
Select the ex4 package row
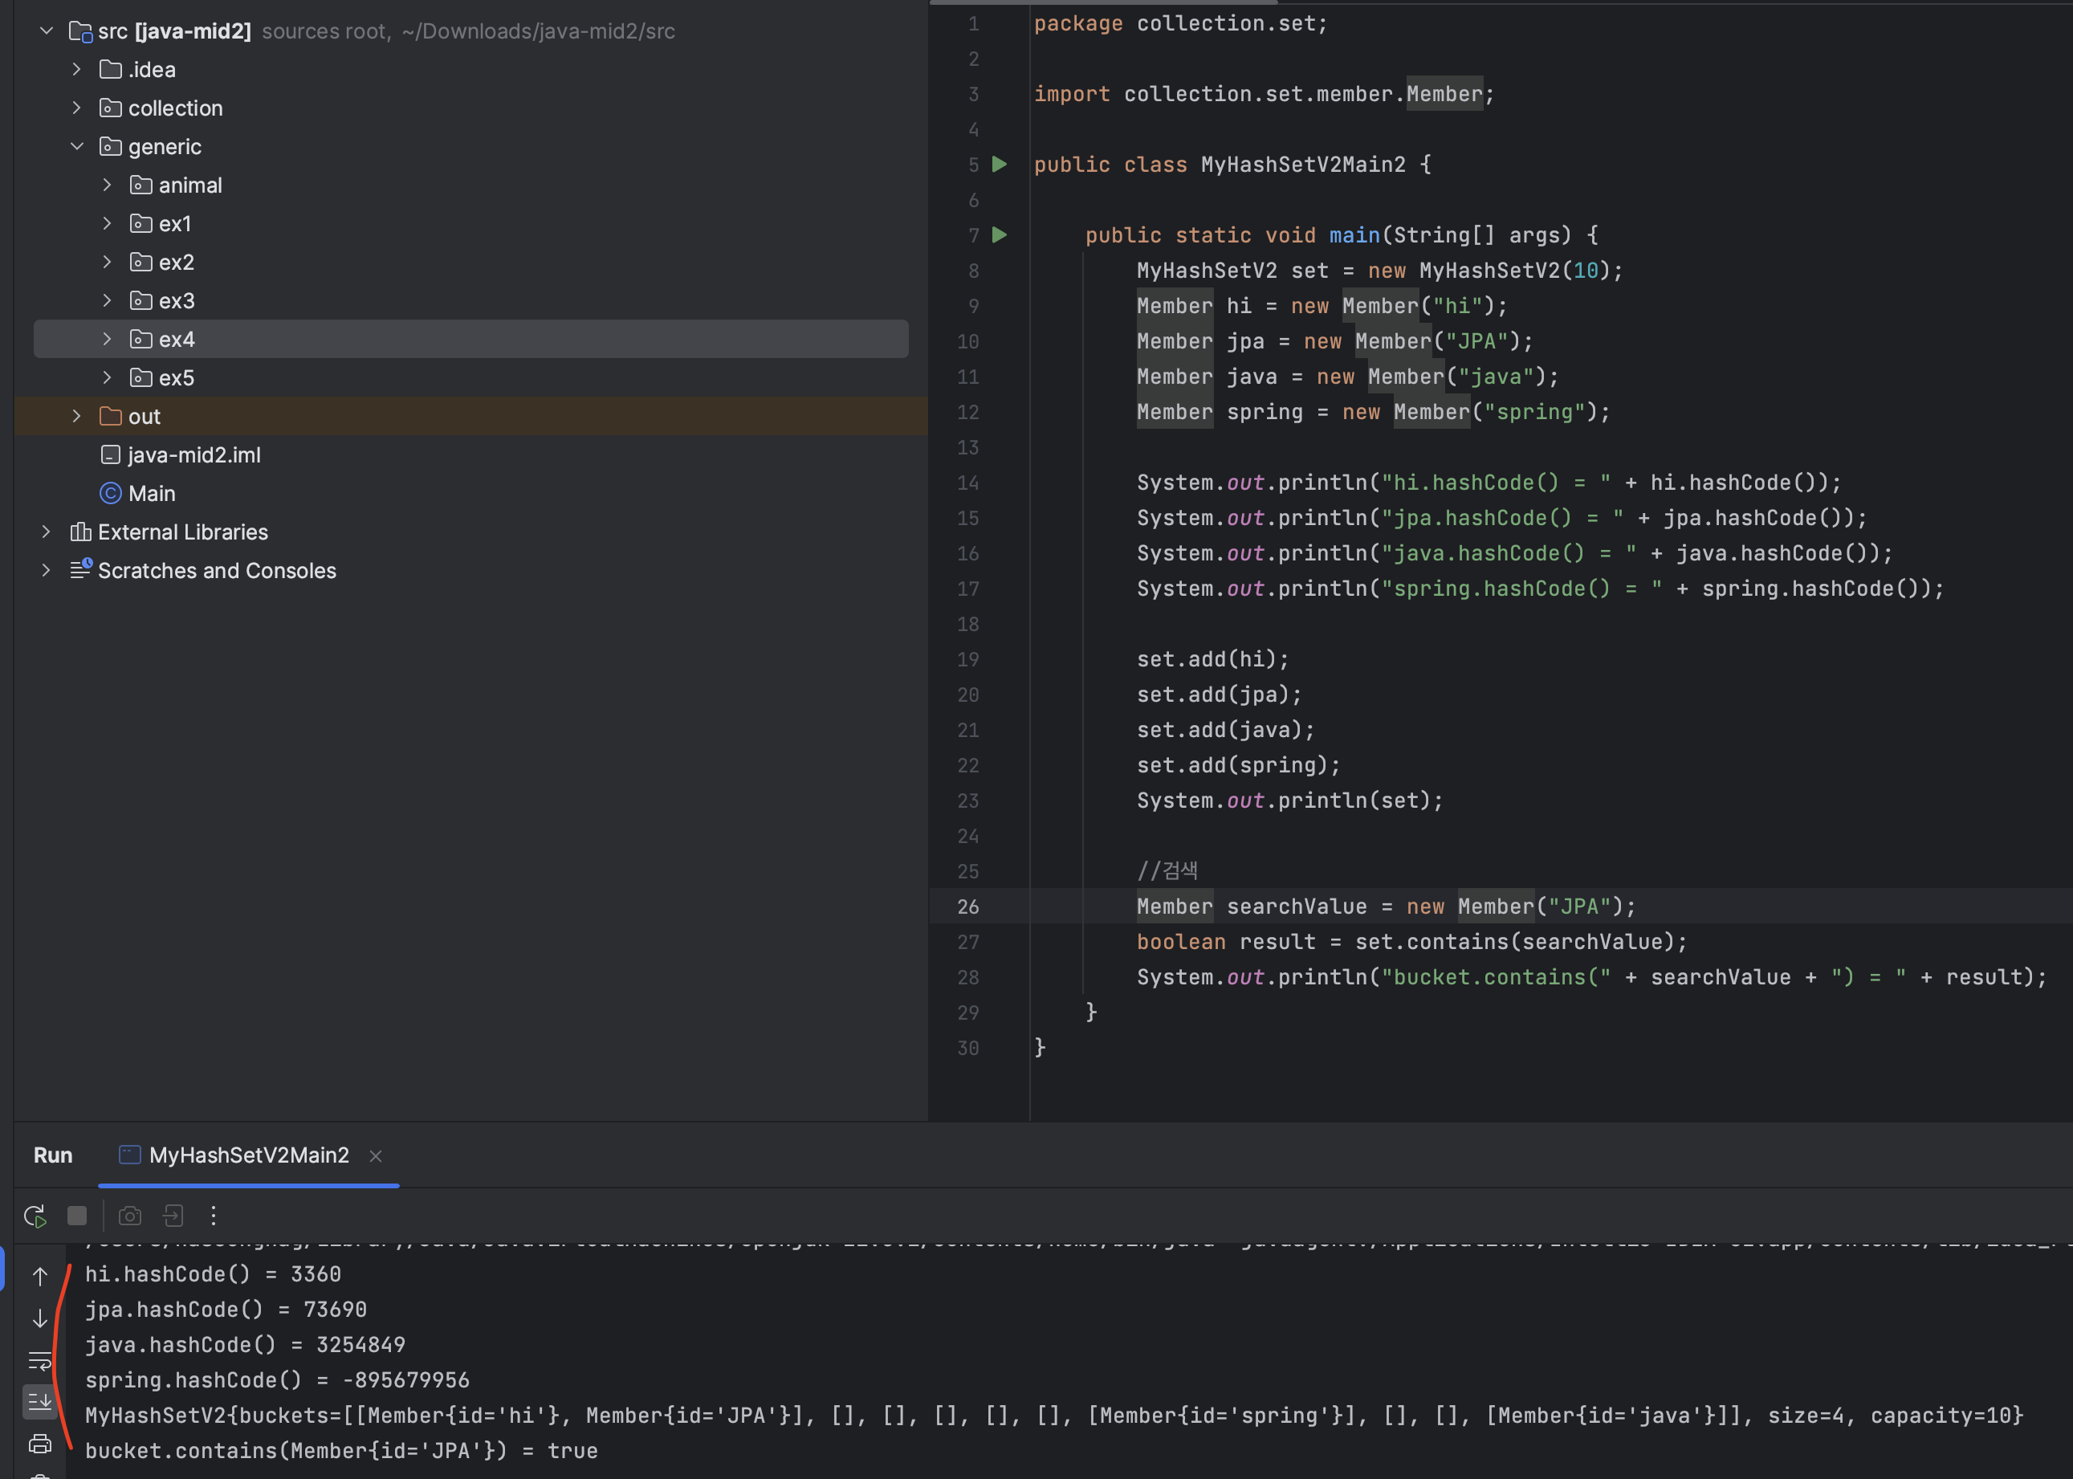point(470,339)
